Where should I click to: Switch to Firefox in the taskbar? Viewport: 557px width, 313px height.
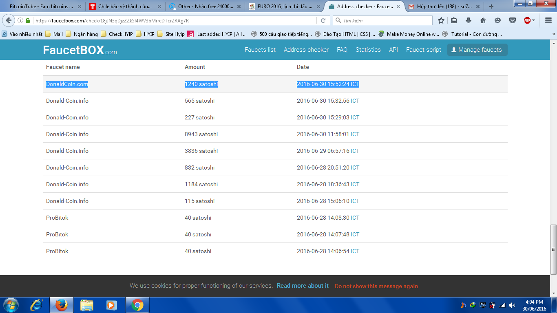(x=61, y=305)
